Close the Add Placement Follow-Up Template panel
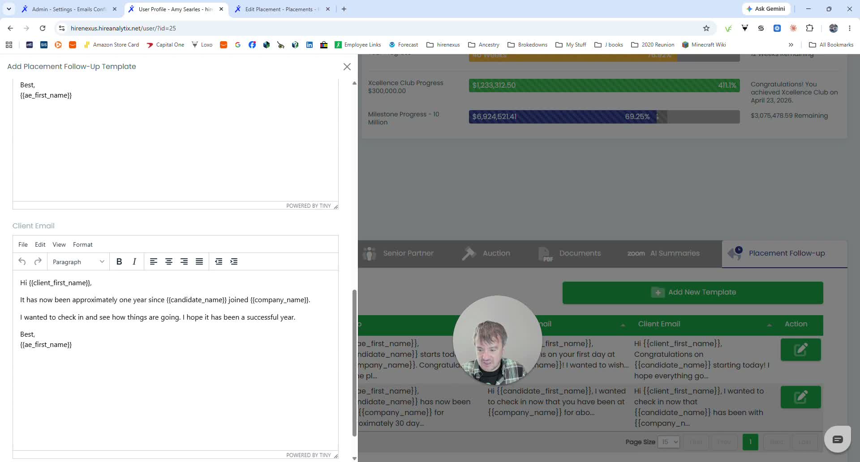The height and width of the screenshot is (462, 860). point(347,67)
